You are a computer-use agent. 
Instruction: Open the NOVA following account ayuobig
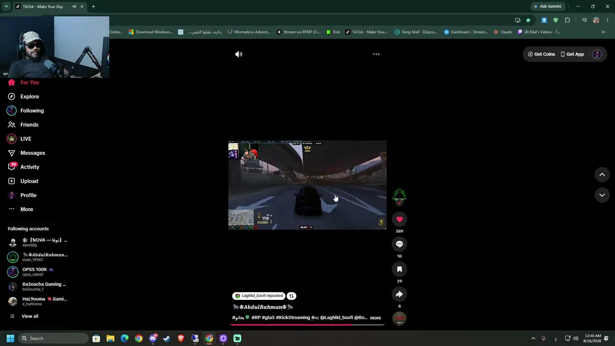click(x=37, y=242)
